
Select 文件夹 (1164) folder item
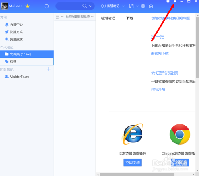[x=27, y=54]
